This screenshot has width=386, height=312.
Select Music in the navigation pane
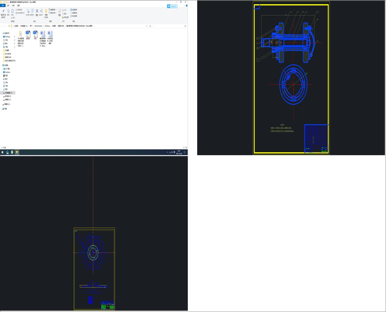click(x=6, y=89)
